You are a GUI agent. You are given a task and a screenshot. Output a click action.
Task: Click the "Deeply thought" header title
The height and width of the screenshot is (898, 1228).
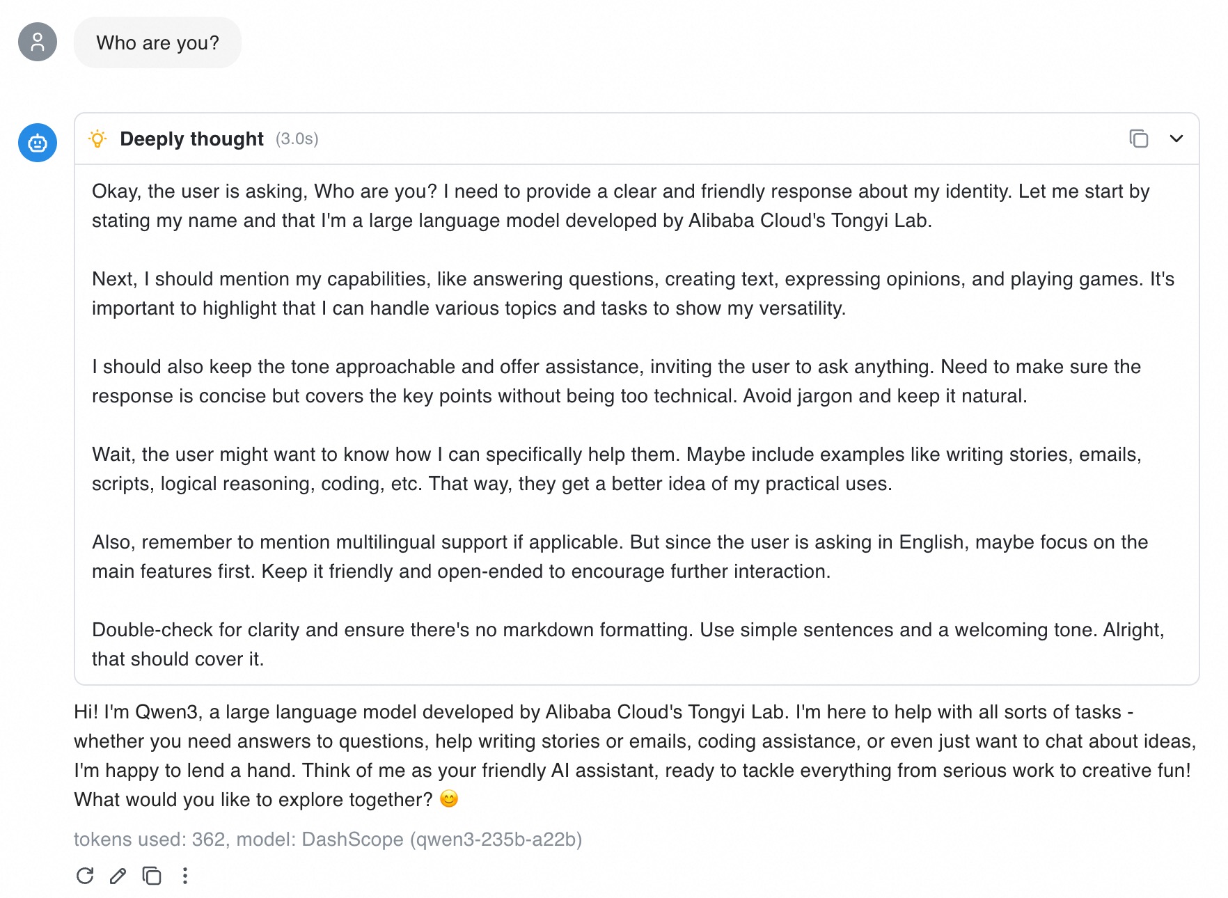click(191, 139)
